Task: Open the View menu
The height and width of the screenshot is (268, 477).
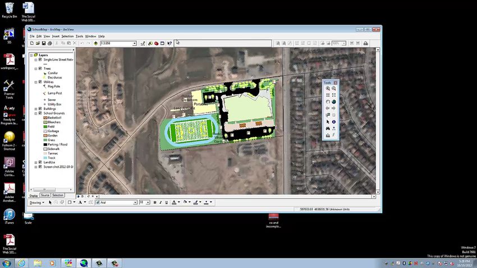Action: coord(47,36)
